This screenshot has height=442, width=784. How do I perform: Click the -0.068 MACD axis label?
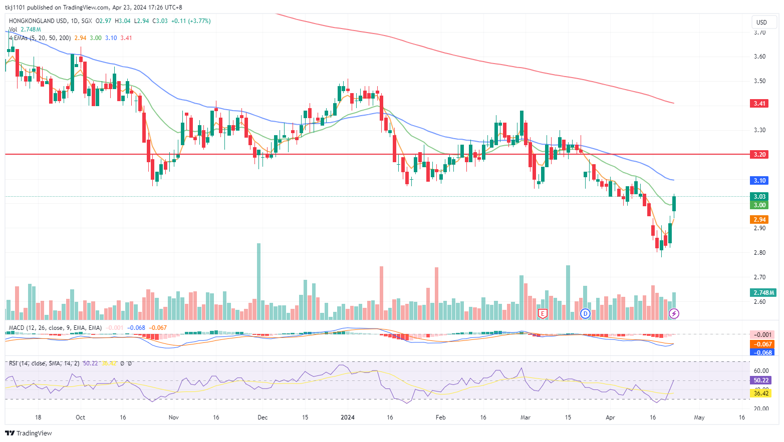[762, 352]
